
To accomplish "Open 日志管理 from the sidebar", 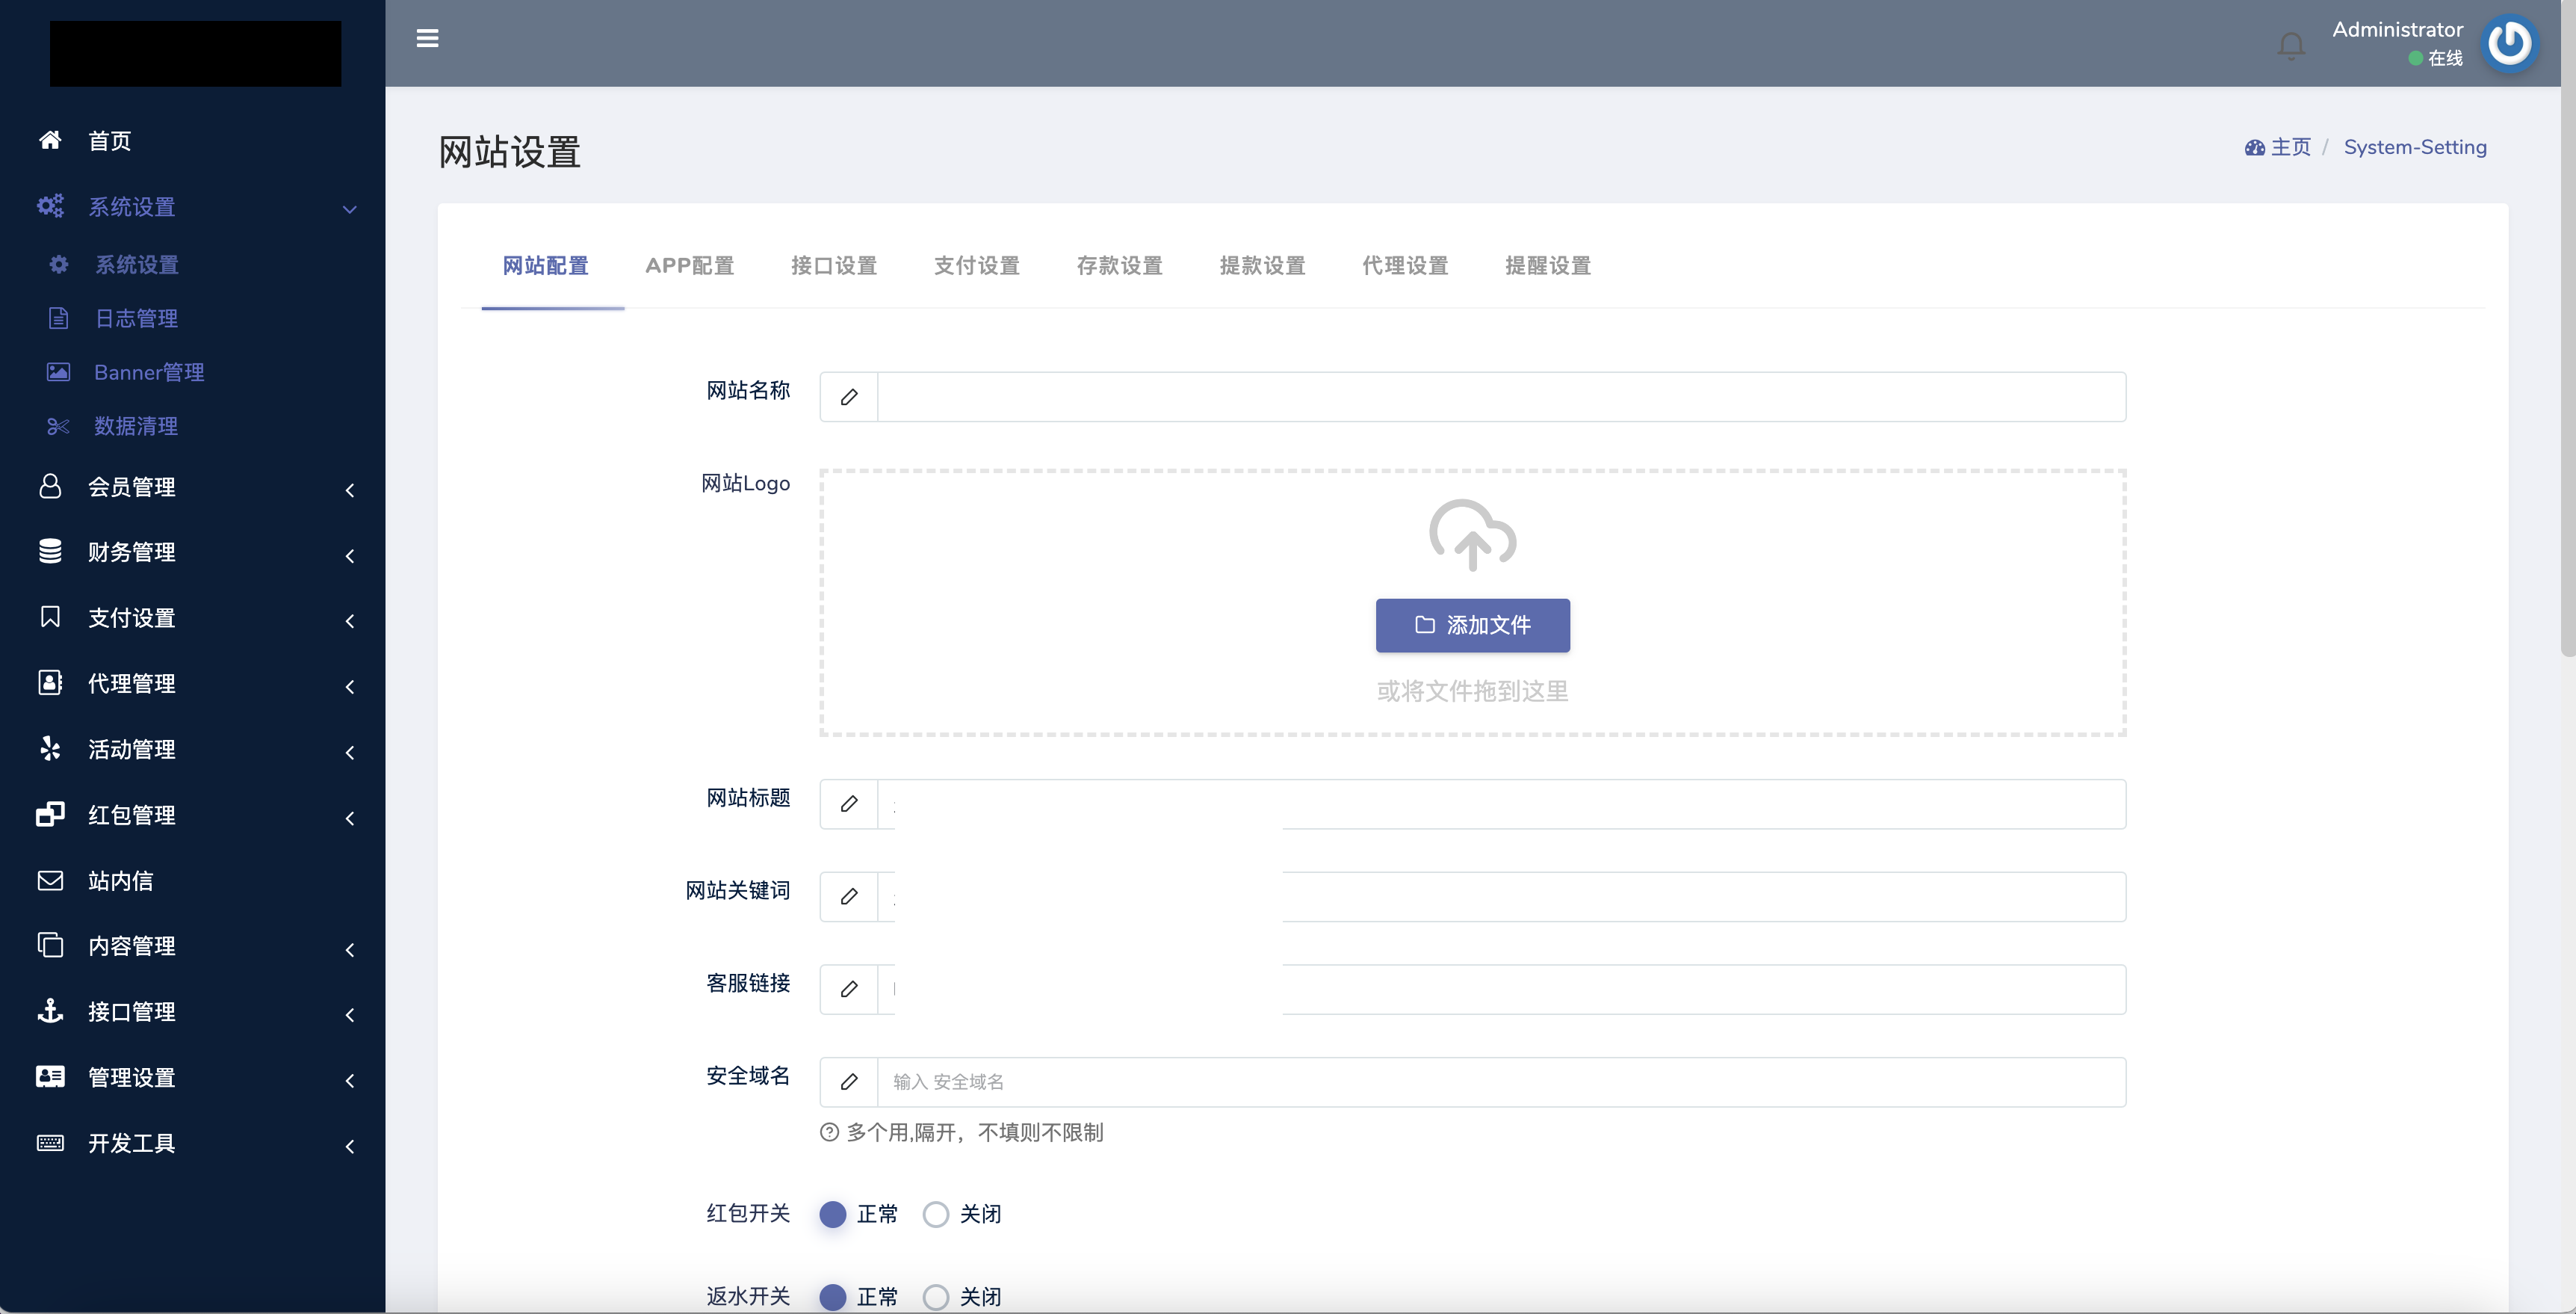I will click(136, 318).
